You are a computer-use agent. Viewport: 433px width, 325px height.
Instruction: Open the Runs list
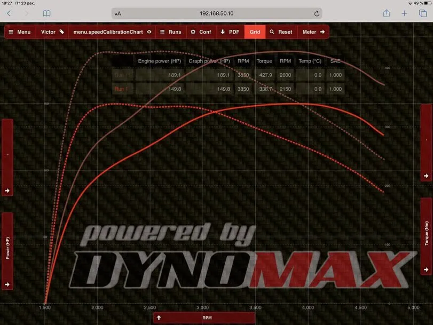pyautogui.click(x=170, y=32)
